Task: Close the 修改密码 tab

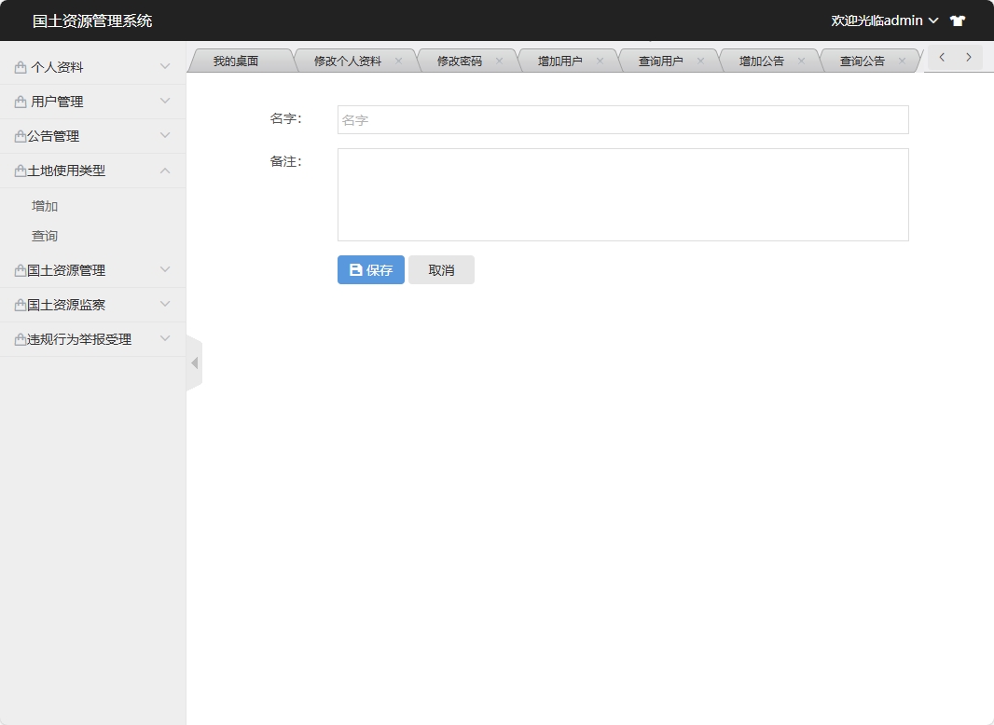Action: pyautogui.click(x=501, y=59)
